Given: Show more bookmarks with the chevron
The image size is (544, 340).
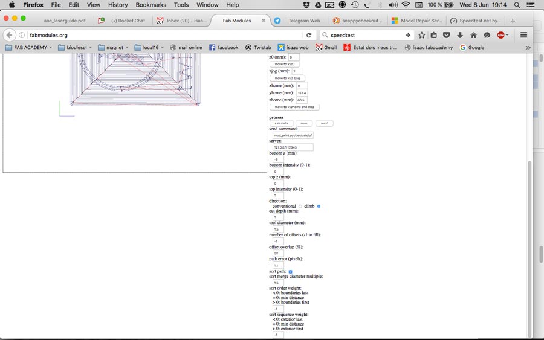Looking at the screenshot, I should [x=528, y=48].
